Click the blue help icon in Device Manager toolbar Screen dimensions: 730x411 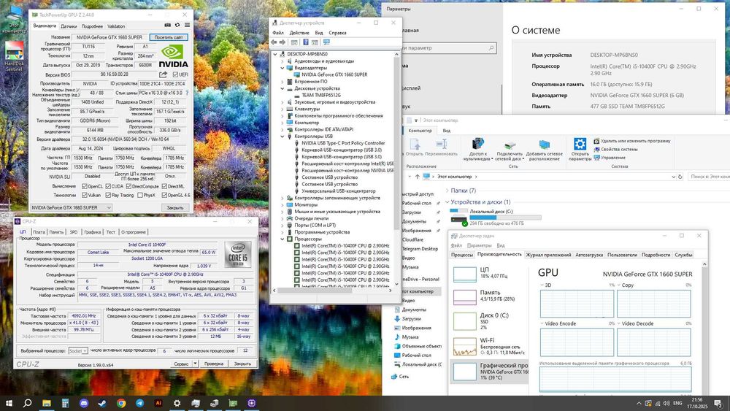coord(306,42)
